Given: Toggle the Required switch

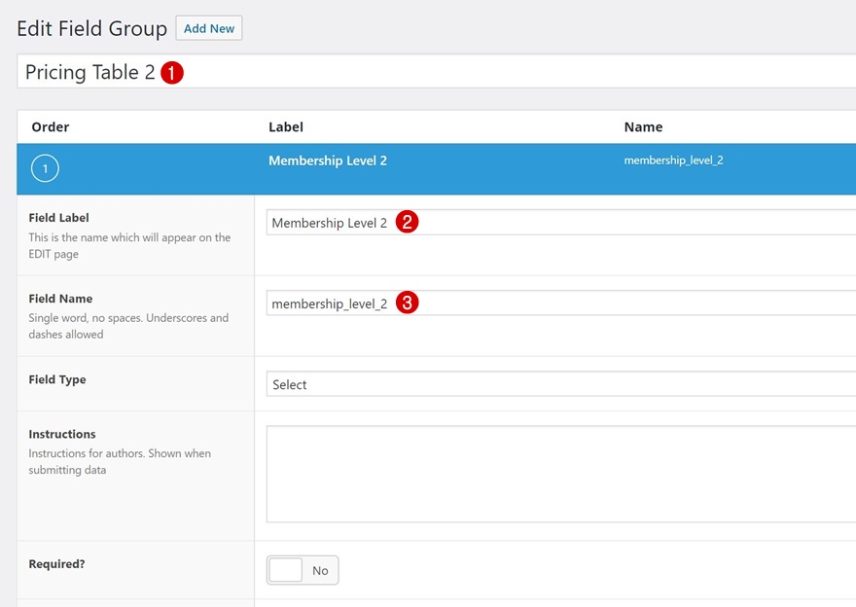Looking at the screenshot, I should pos(303,570).
